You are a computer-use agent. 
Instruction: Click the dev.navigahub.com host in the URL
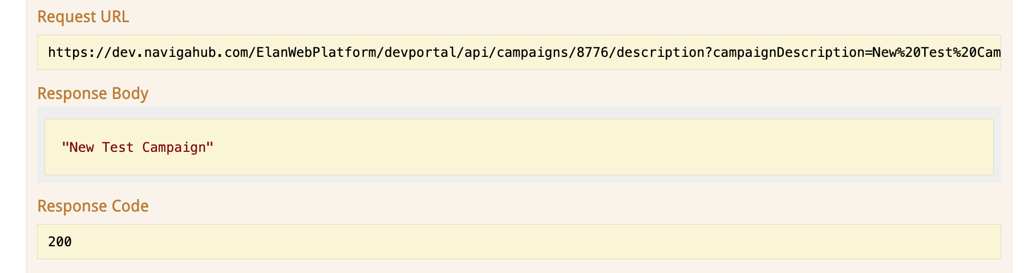pos(180,53)
